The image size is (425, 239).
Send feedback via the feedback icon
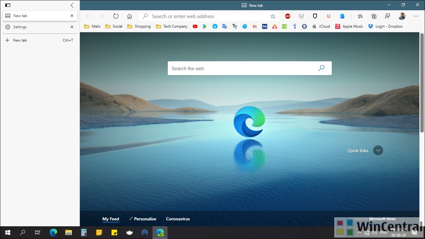387,16
